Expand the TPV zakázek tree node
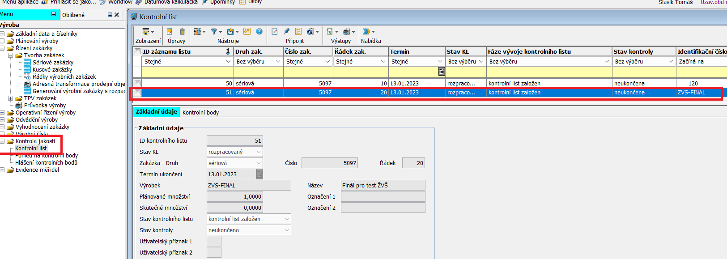The image size is (727, 259). click(x=10, y=98)
